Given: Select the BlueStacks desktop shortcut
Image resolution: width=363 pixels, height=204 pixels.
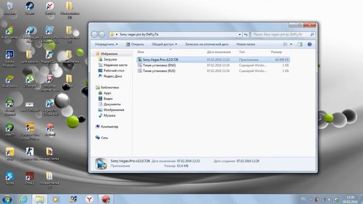Looking at the screenshot, I should click(x=10, y=81).
